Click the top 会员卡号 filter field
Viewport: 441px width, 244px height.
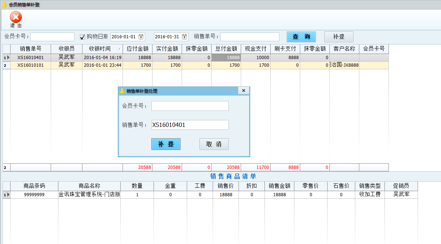click(52, 37)
